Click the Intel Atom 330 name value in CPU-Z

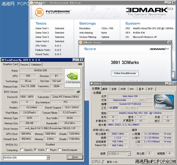coord(130,96)
